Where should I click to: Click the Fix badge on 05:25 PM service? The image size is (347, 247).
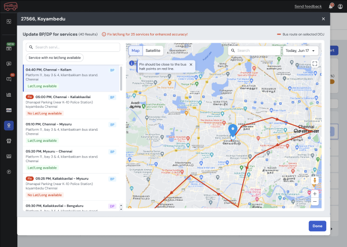[x=29, y=178]
